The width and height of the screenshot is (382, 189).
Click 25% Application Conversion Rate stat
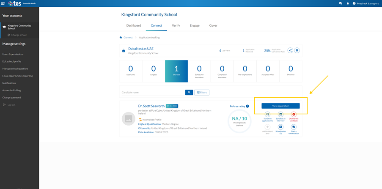(x=274, y=51)
